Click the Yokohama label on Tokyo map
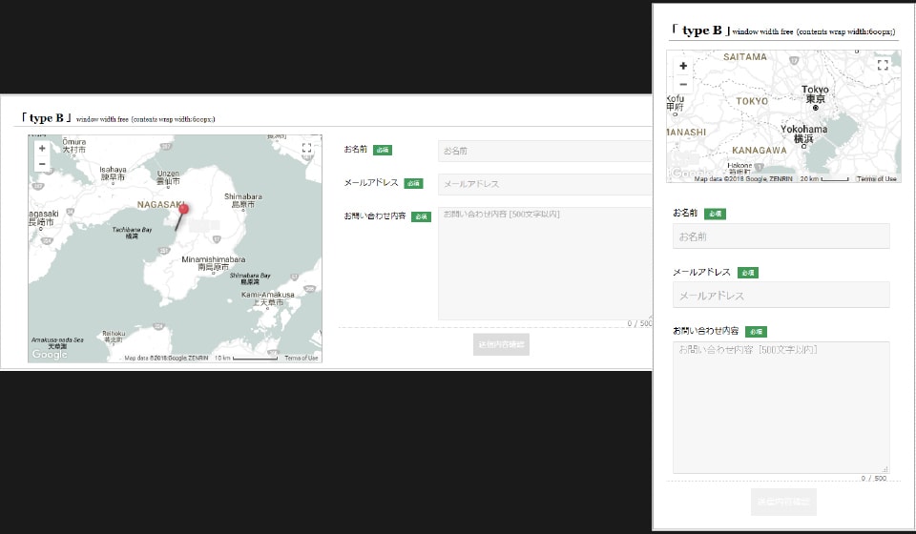The height and width of the screenshot is (534, 916). 803,133
